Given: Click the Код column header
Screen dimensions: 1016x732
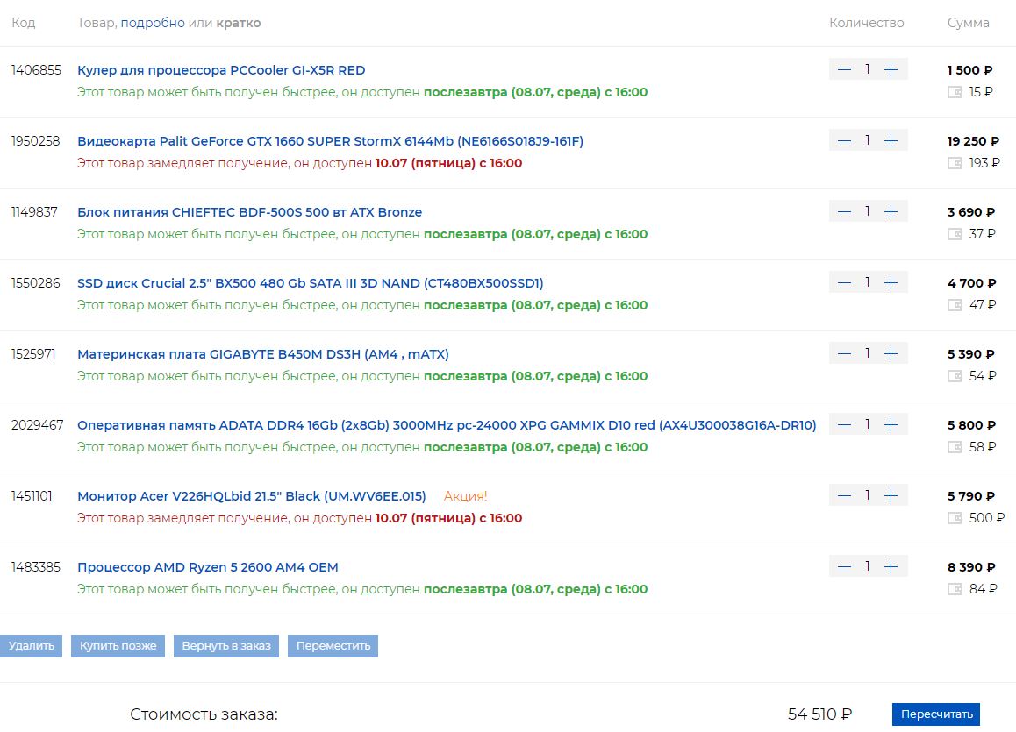Looking at the screenshot, I should tap(24, 23).
